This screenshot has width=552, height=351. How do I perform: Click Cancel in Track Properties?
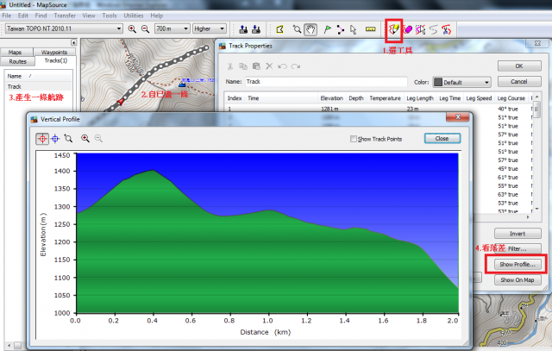coord(519,81)
